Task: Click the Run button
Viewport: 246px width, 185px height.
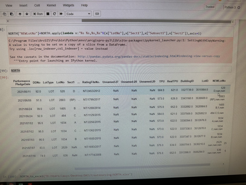Action: (x=38, y=14)
